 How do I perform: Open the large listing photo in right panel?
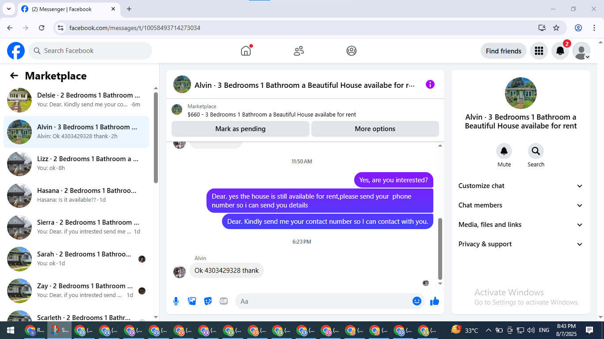[x=521, y=93]
